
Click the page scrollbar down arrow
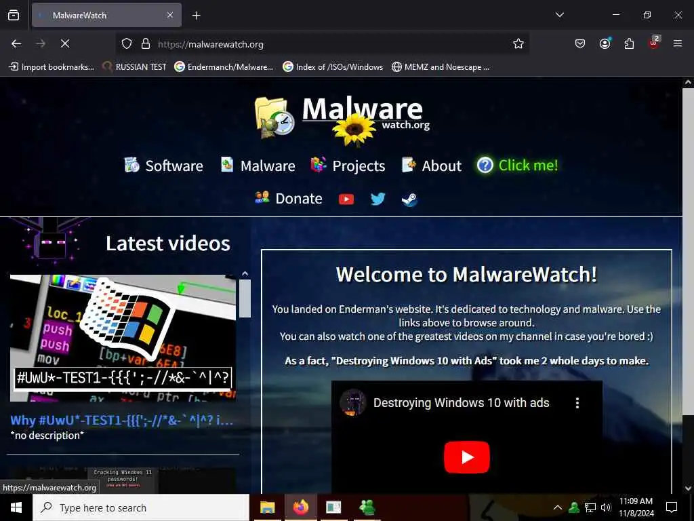688,488
